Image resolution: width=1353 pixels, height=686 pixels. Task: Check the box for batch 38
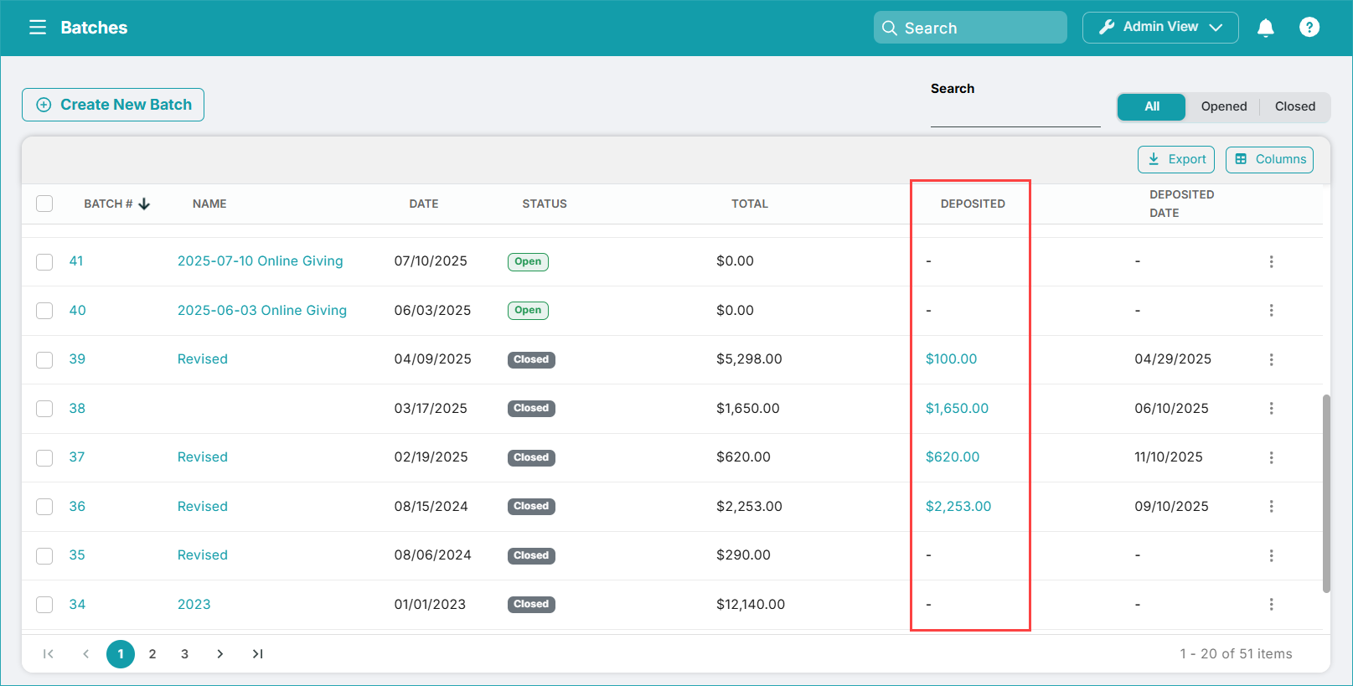(44, 409)
